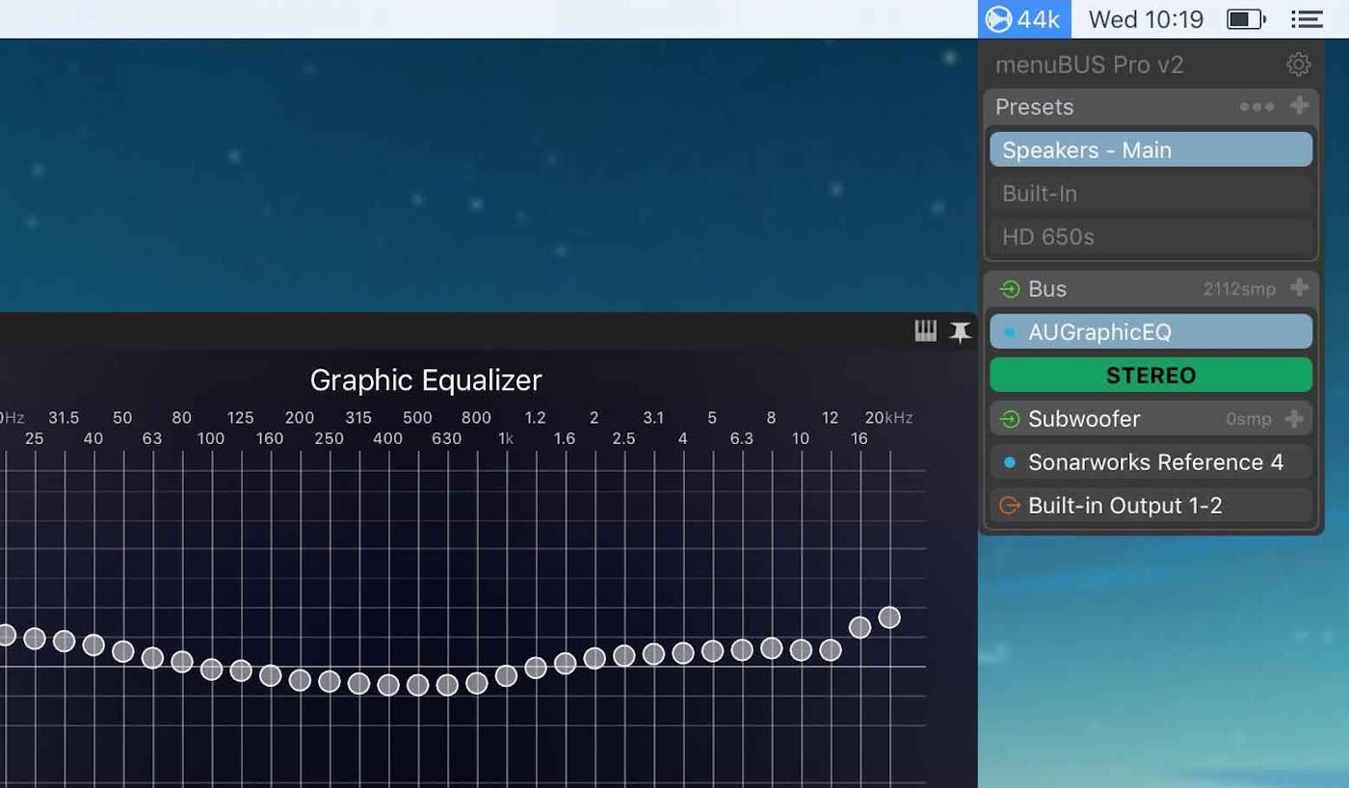The image size is (1349, 788).
Task: Click the Presets section header
Action: pos(1034,107)
